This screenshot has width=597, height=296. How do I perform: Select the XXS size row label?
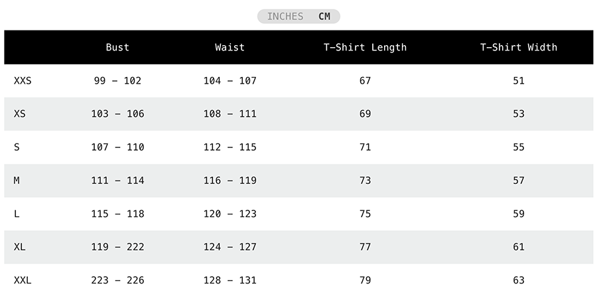tap(23, 81)
